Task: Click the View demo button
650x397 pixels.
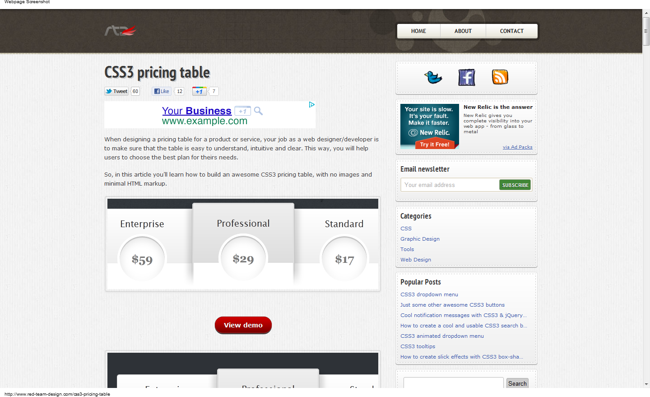Action: click(x=243, y=325)
